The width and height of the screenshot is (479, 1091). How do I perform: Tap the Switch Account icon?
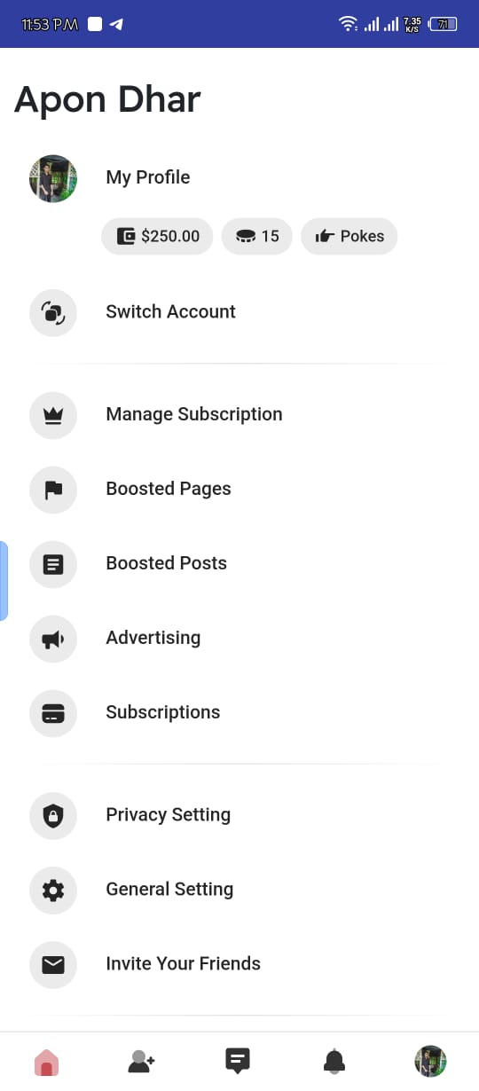[53, 312]
